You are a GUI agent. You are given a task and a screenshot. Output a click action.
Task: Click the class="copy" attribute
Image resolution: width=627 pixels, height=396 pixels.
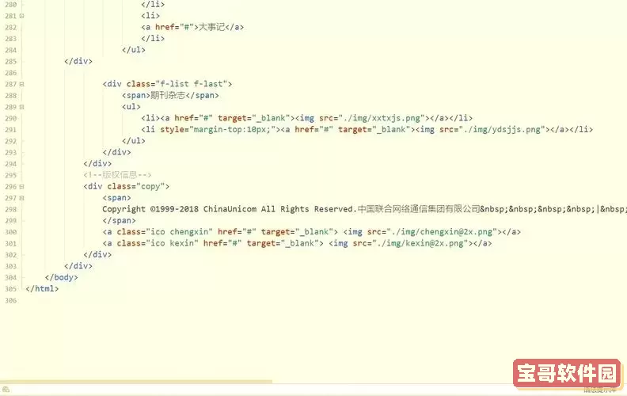pos(136,186)
